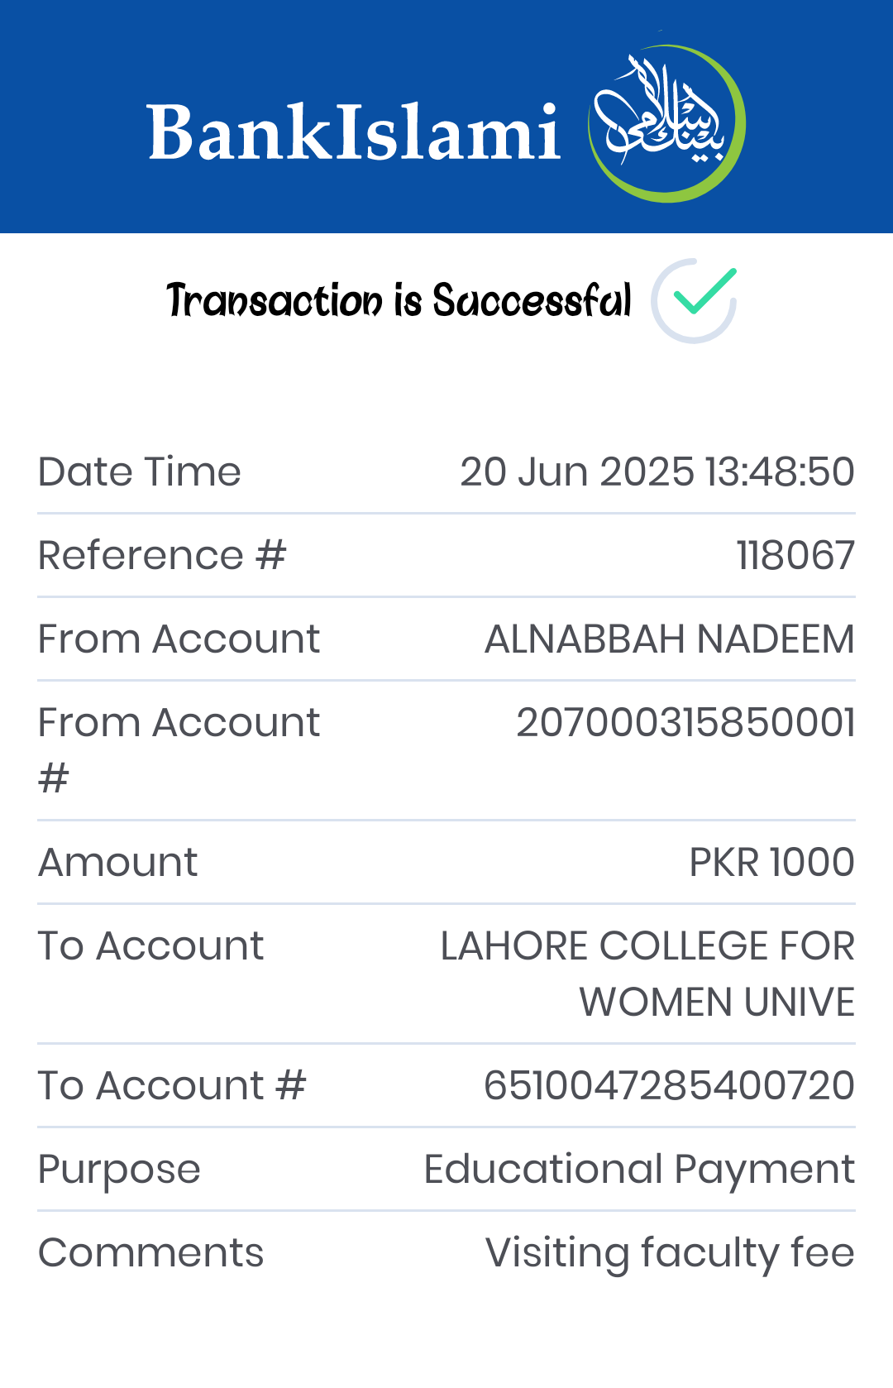Select to account number 6510047285400720

(669, 1085)
